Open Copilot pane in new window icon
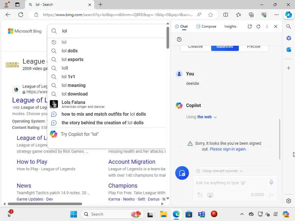Screen dimensions: 295x221 tap(250, 26)
